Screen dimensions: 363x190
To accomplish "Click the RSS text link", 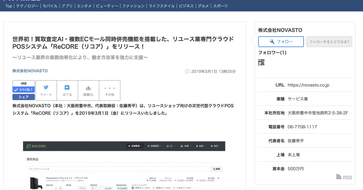I will (348, 178).
